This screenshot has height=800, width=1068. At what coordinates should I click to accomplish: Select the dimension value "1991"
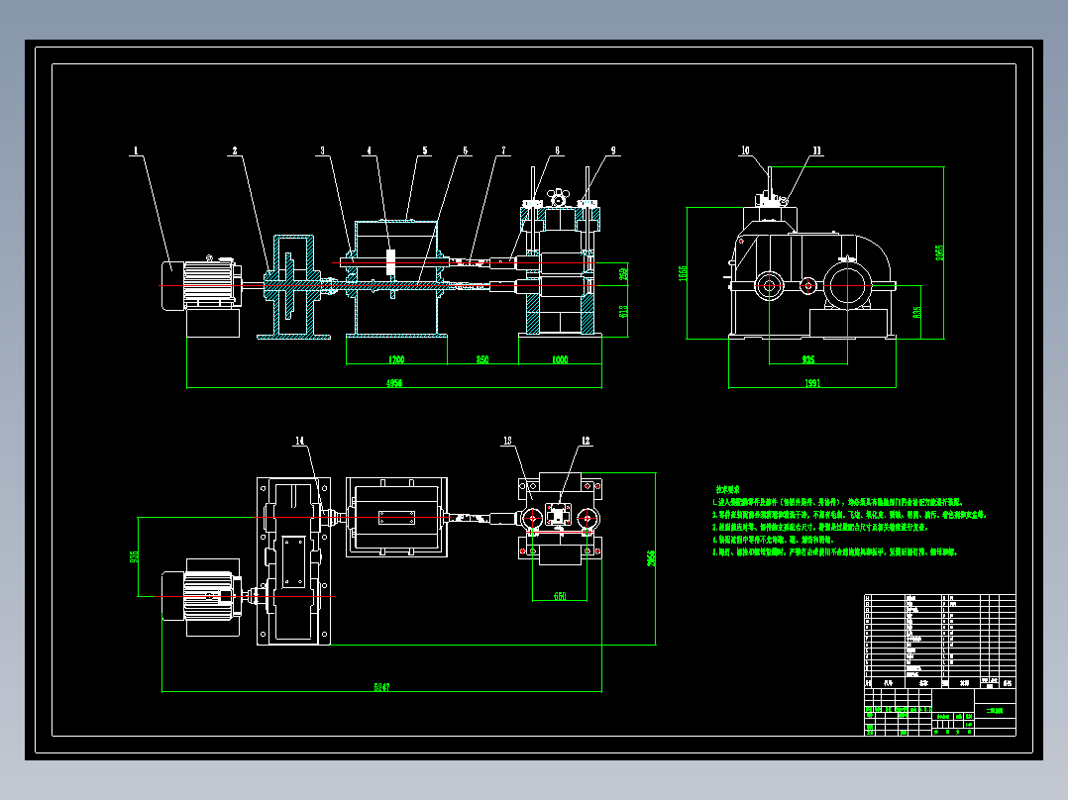click(x=812, y=383)
